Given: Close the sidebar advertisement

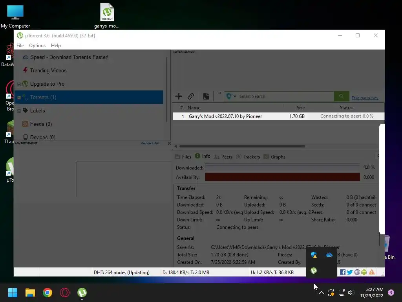Looking at the screenshot, I should [169, 143].
